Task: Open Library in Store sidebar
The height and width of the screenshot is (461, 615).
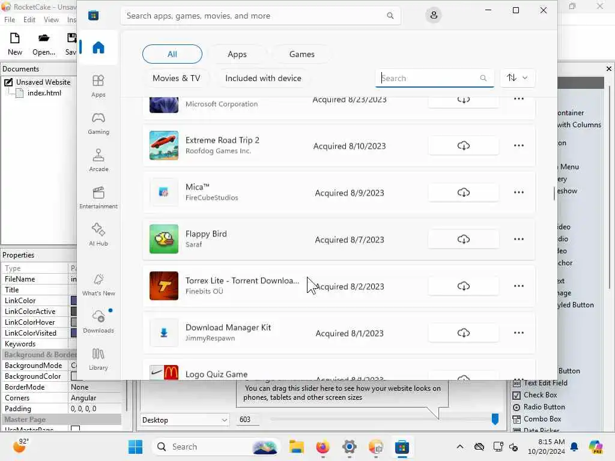Action: coord(98,359)
